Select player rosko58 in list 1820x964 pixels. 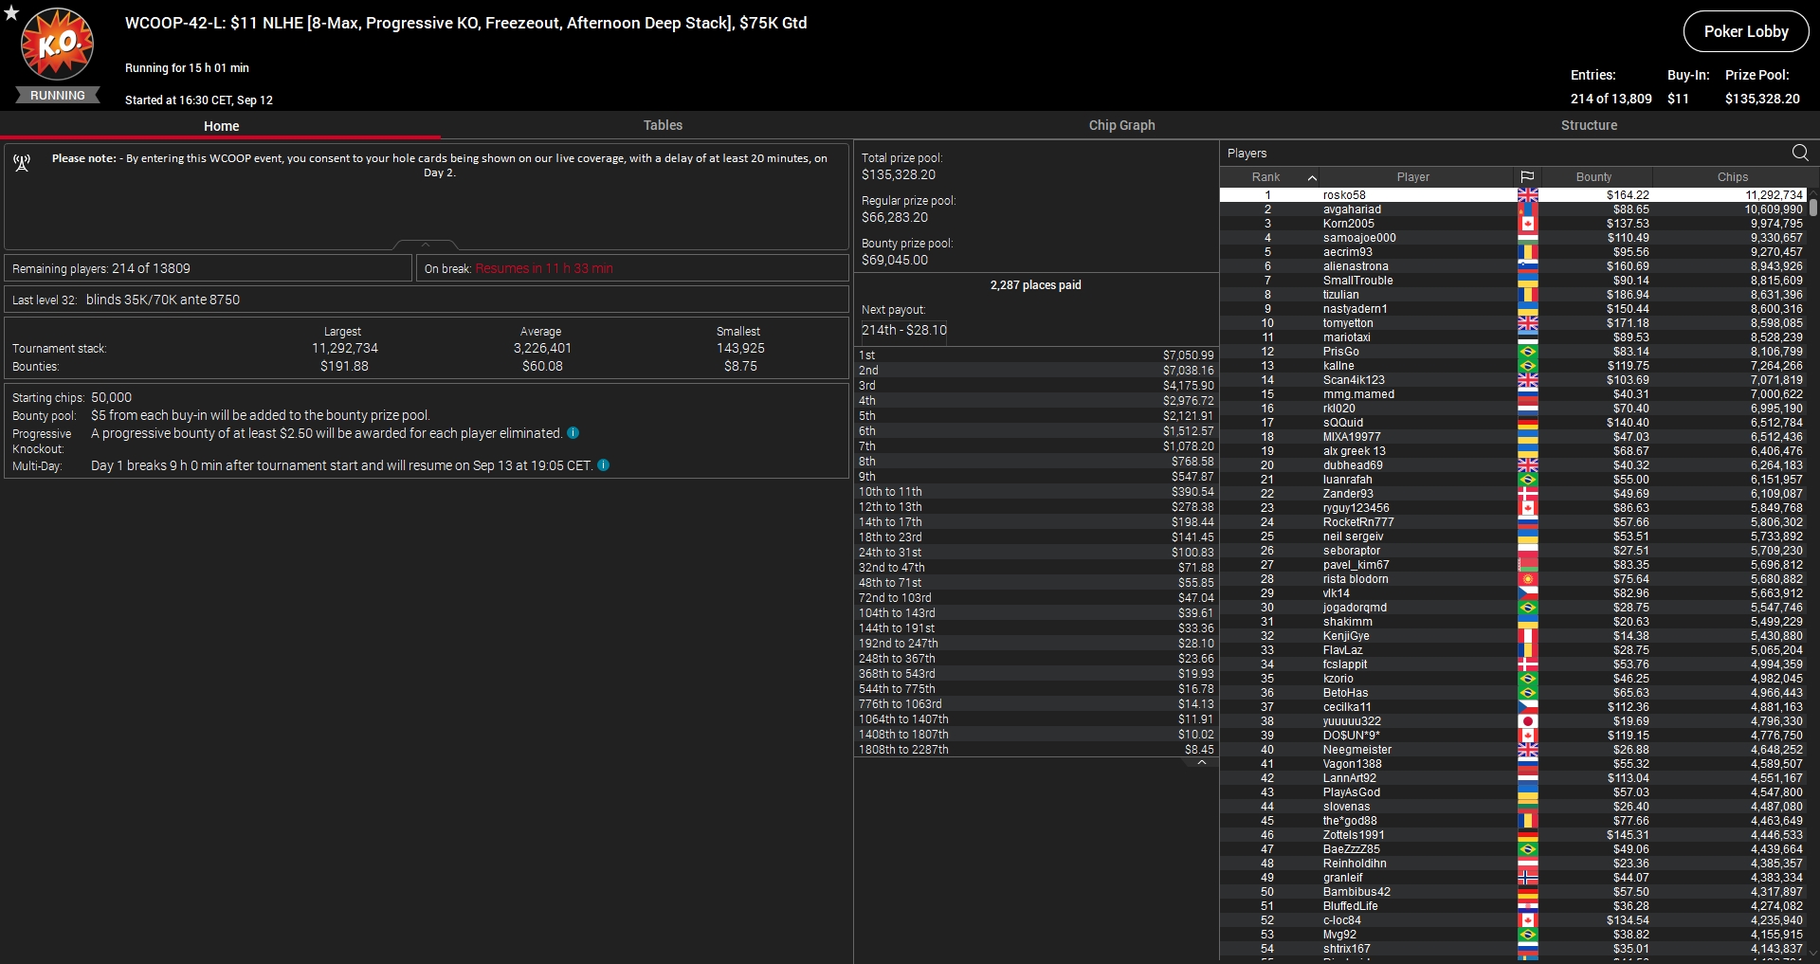pyautogui.click(x=1513, y=195)
